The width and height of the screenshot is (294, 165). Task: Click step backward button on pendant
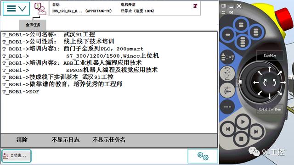[x=228, y=129]
